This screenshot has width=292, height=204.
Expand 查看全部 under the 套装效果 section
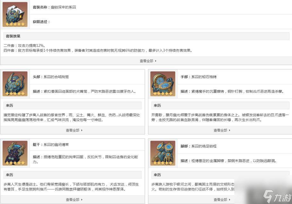tap(148, 61)
